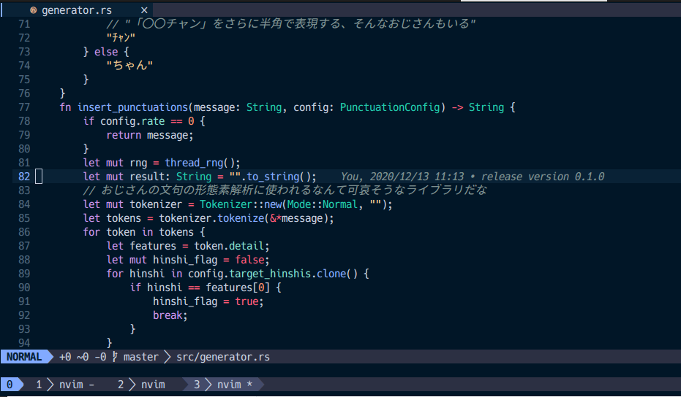Image resolution: width=681 pixels, height=397 pixels.
Task: Click Tokenizer::new on line 84
Action: pyautogui.click(x=241, y=204)
